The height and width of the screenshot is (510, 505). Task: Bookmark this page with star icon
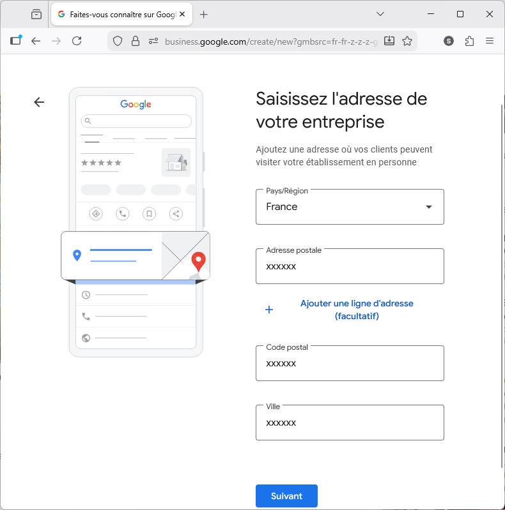[407, 41]
